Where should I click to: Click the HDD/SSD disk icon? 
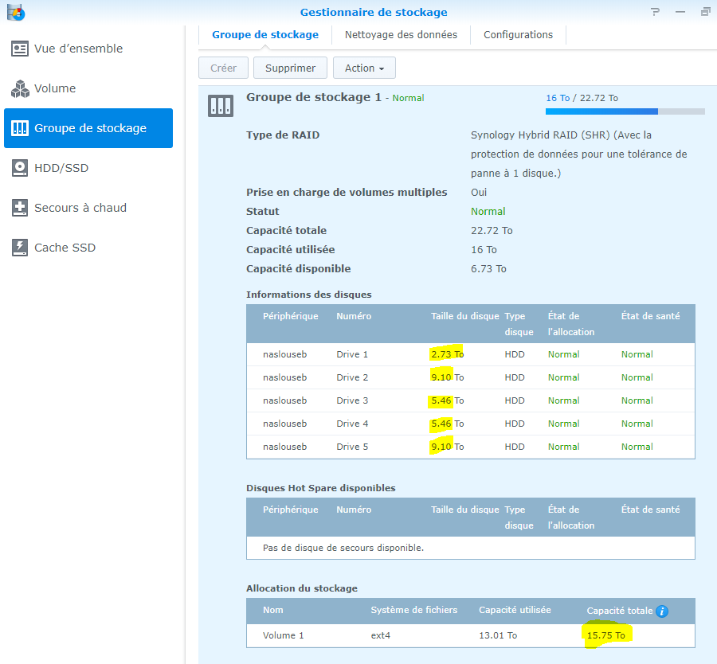20,168
